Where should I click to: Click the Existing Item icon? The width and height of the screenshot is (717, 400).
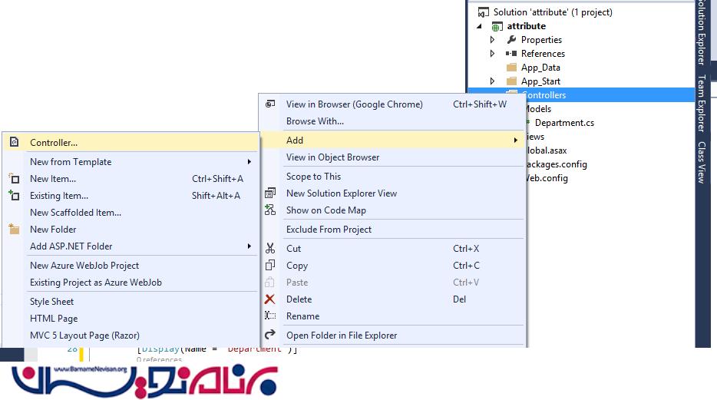(x=14, y=196)
